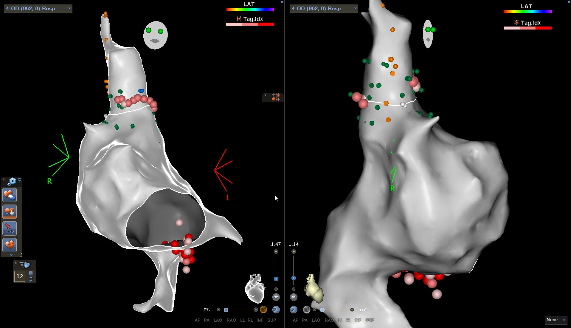Expand more tools with palette chevron
This screenshot has height=328, width=571.
(x=11, y=255)
